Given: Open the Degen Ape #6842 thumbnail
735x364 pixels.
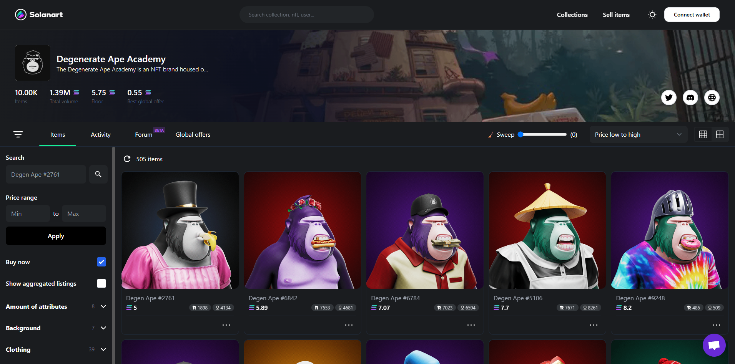Looking at the screenshot, I should 302,230.
